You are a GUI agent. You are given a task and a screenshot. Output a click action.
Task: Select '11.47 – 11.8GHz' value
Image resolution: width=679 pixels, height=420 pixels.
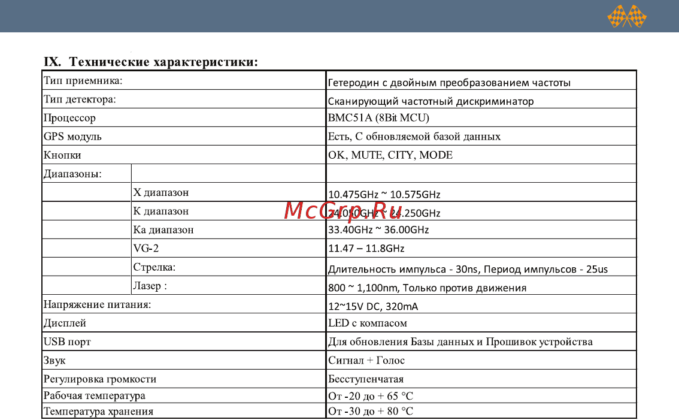click(366, 249)
